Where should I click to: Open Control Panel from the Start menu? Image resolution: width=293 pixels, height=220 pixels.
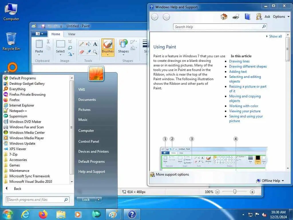coord(89,142)
